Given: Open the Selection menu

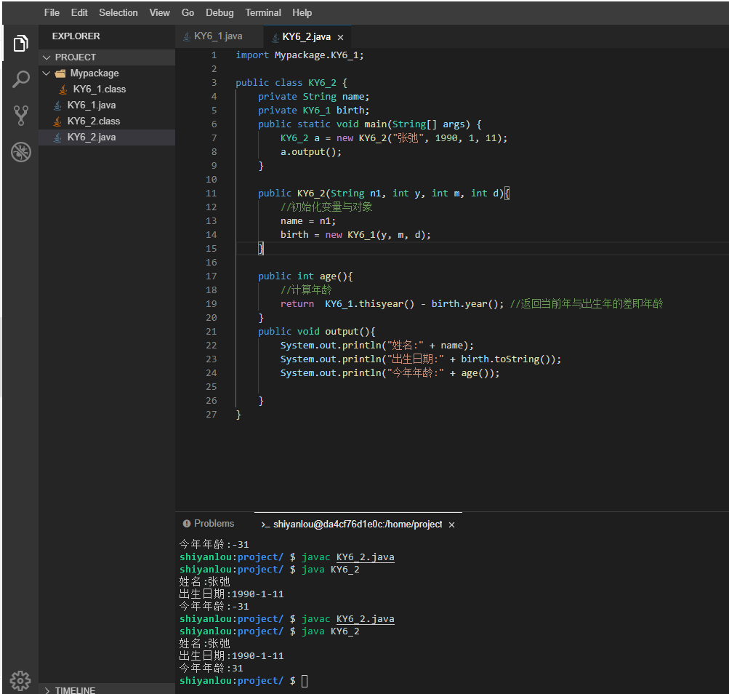Looking at the screenshot, I should coord(118,12).
